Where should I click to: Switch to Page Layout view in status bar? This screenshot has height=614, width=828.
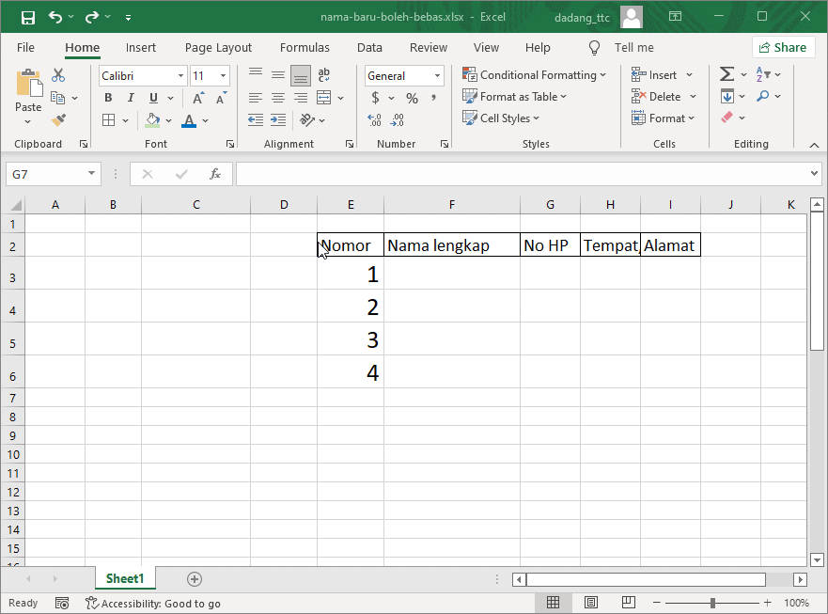point(590,603)
